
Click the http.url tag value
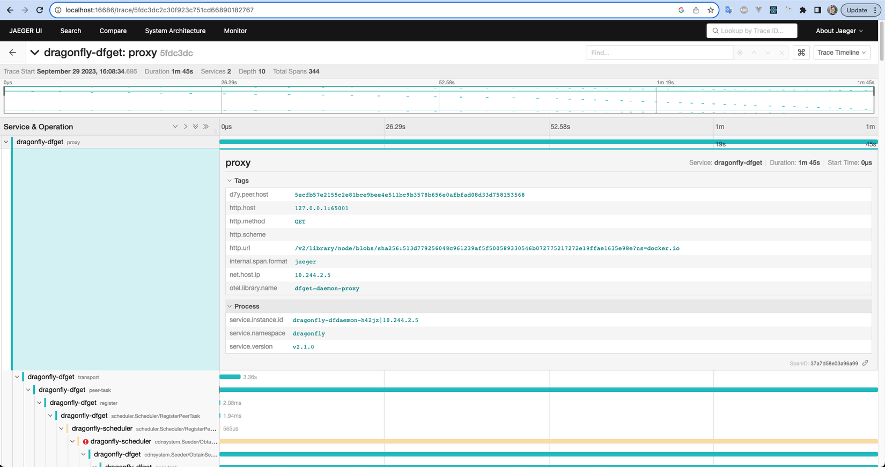tap(487, 248)
